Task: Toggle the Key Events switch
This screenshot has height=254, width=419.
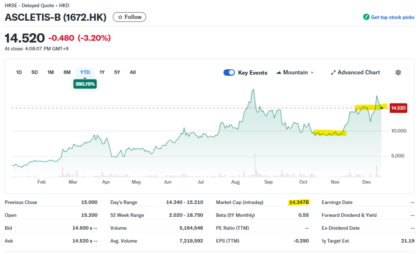Action: point(229,73)
